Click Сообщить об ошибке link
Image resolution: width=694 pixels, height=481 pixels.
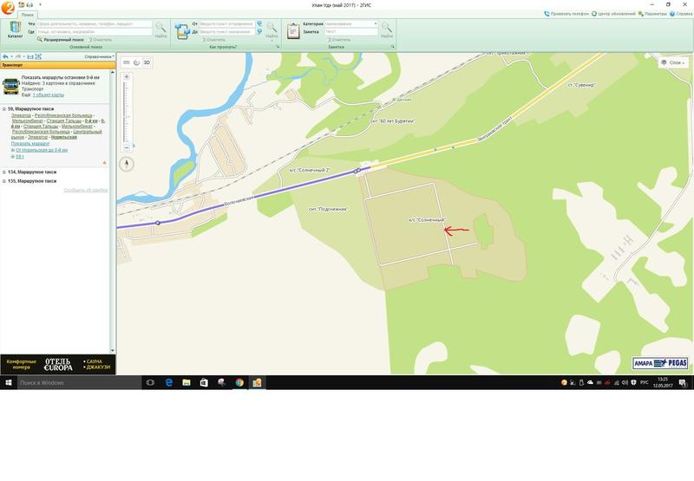pos(85,191)
